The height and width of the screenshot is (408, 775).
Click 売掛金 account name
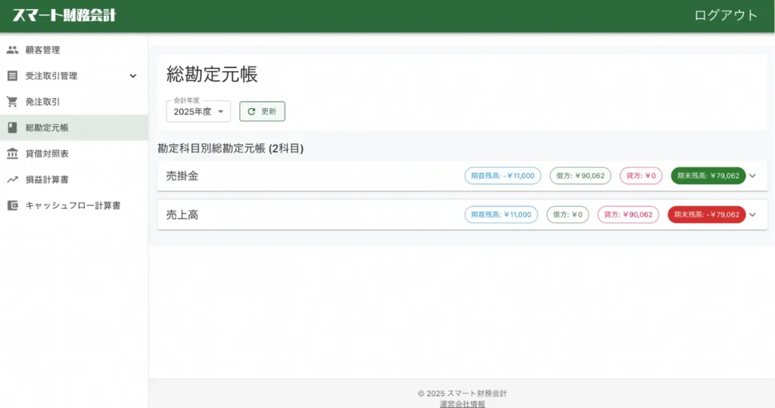click(x=182, y=175)
